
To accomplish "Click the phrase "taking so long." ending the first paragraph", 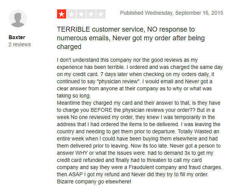I will [x=74, y=96].
